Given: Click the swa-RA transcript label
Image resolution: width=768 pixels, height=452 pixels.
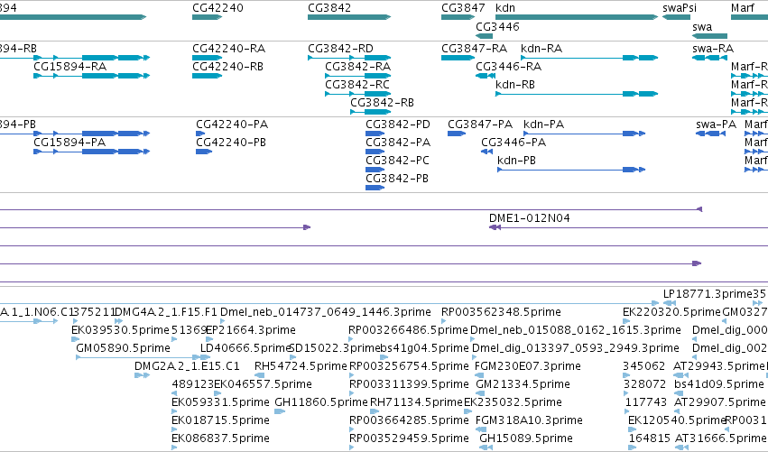Looking at the screenshot, I should pos(713,49).
